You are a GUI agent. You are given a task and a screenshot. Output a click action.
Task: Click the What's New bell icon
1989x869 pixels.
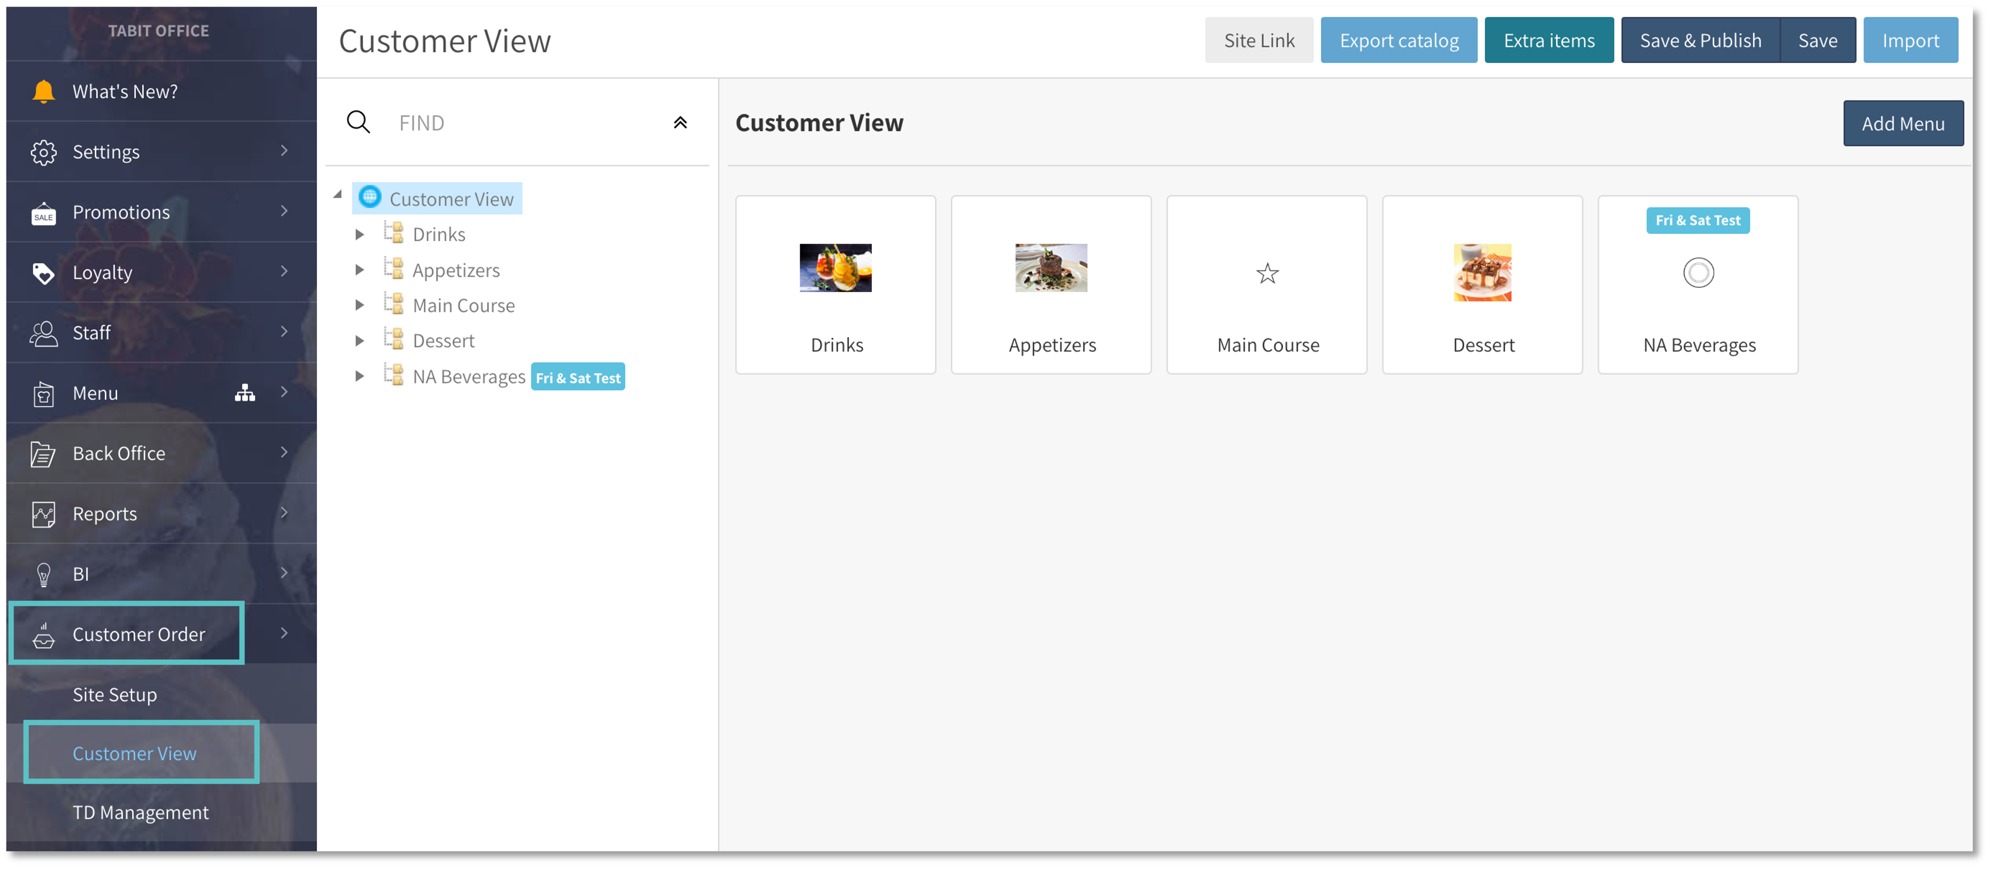pyautogui.click(x=43, y=92)
